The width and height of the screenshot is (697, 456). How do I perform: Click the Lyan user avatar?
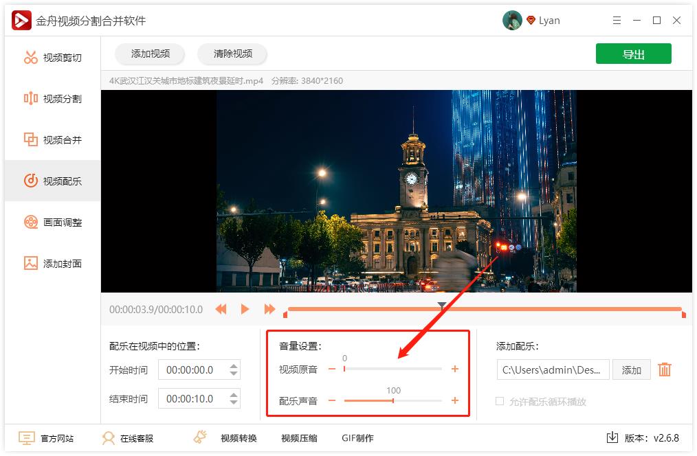point(512,21)
